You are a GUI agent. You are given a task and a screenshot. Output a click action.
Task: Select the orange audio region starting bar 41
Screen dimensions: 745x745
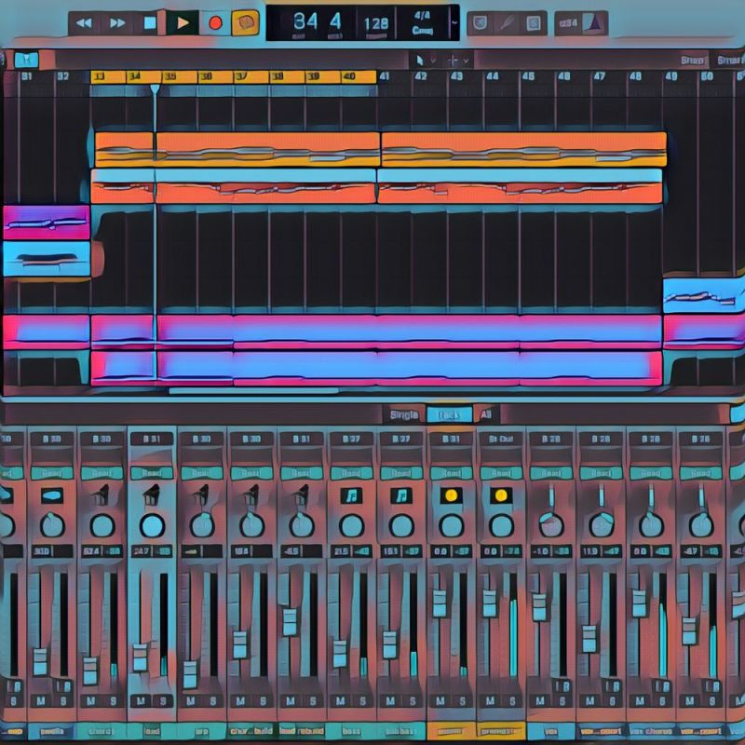pos(523,149)
